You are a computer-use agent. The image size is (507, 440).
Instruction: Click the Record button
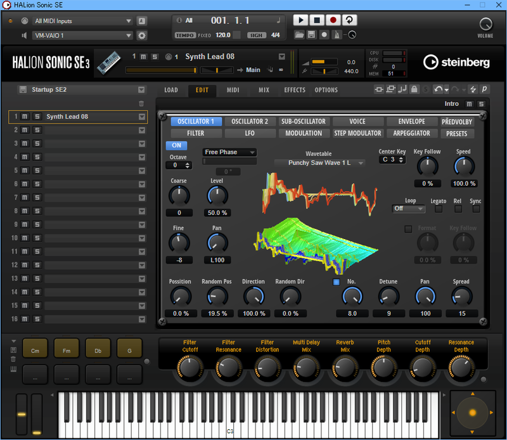click(333, 20)
